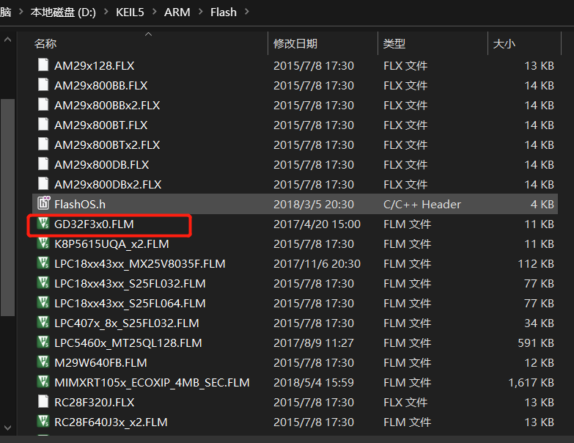The image size is (574, 443).
Task: Click the RC28F320J.FLX file icon
Action: [43, 401]
